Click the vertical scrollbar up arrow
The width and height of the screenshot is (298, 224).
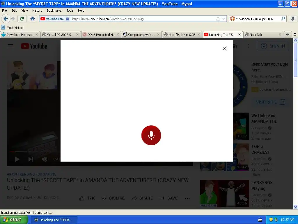pos(295,40)
